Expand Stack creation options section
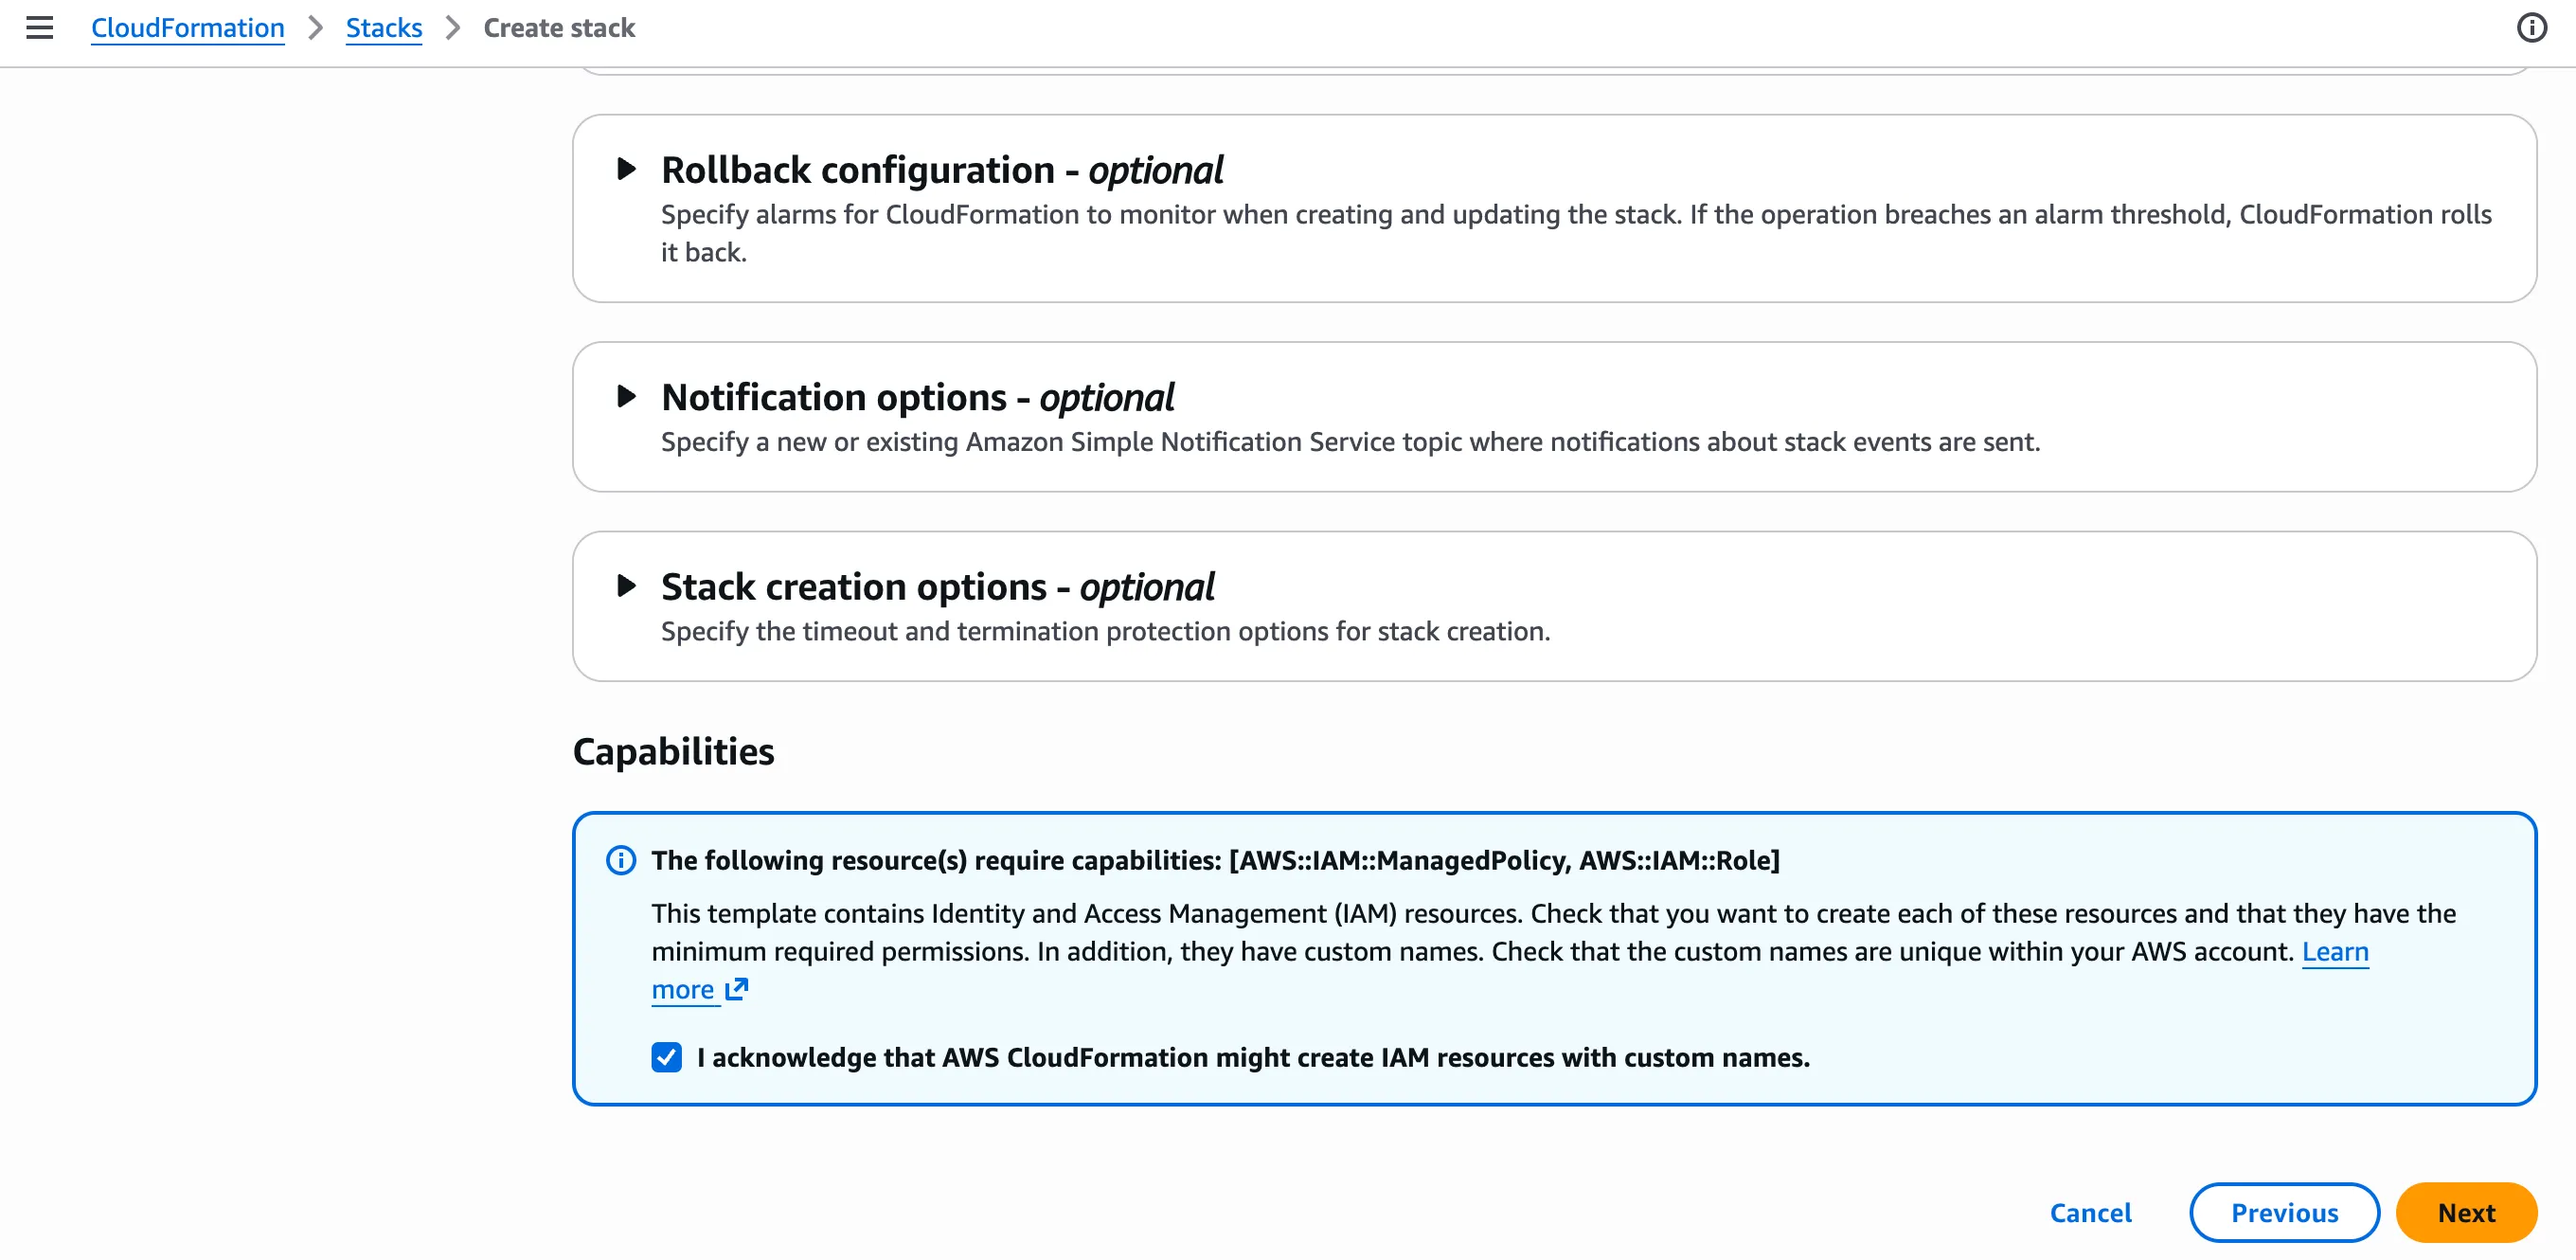 627,586
